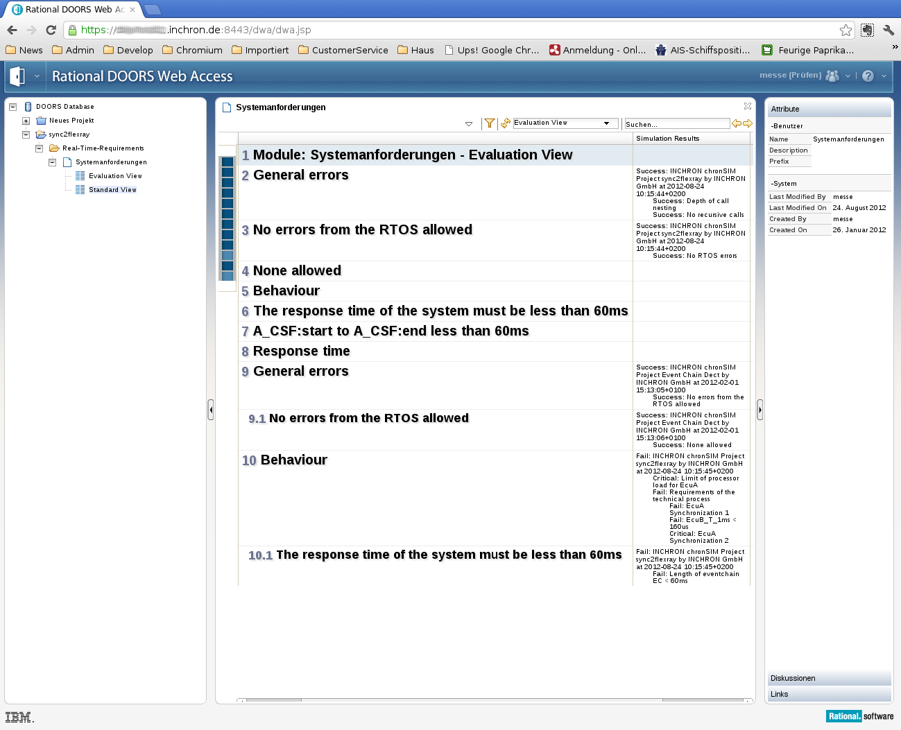Screen dimensions: 901x730
Task: Open the Evaluation View dropdown
Action: pyautogui.click(x=565, y=123)
